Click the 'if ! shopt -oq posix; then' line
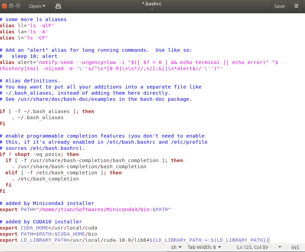 39,154
